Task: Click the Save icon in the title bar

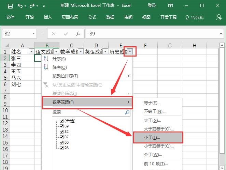Action: pos(10,6)
